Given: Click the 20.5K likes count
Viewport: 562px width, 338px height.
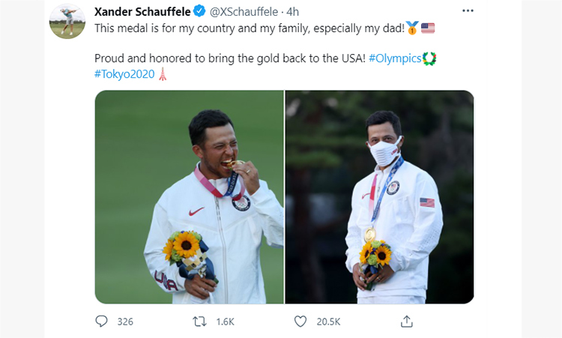Looking at the screenshot, I should tap(328, 322).
